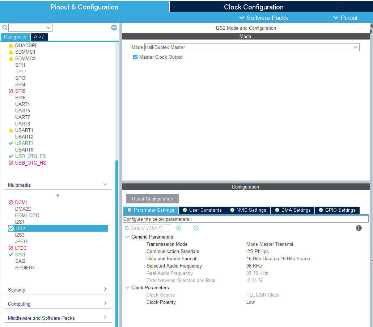The width and height of the screenshot is (373, 327).
Task: Select the Parameter Settings tab
Action: pos(151,210)
